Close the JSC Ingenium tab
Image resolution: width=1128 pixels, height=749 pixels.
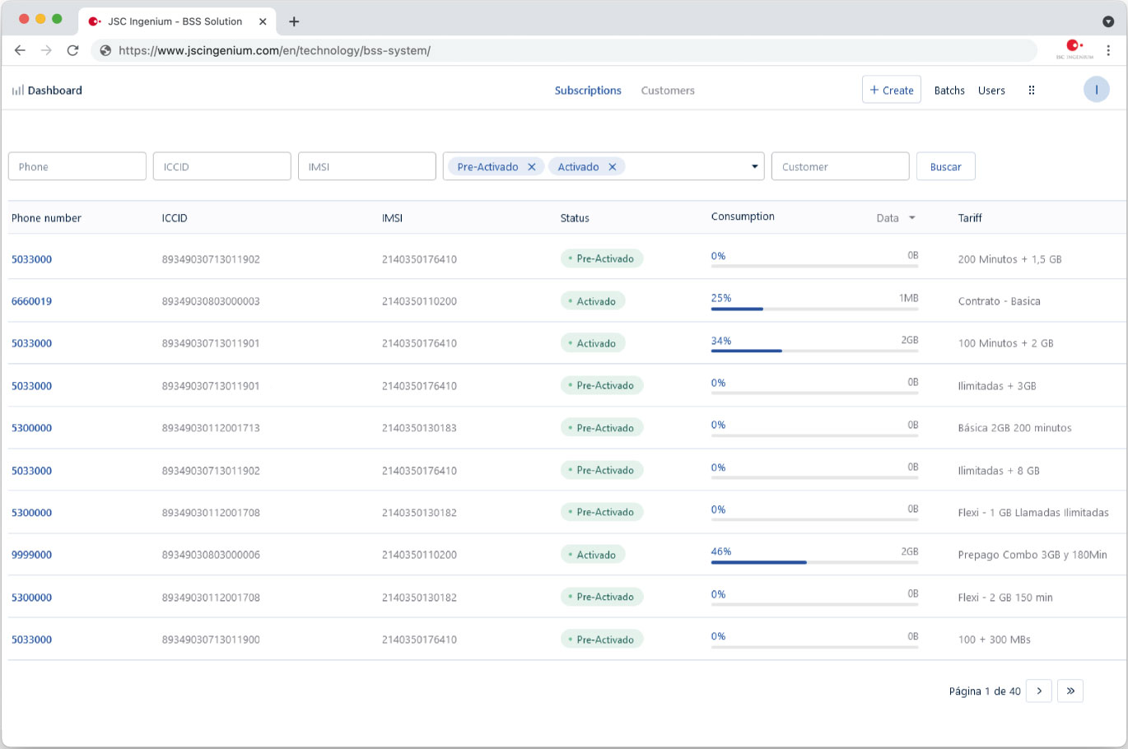263,21
